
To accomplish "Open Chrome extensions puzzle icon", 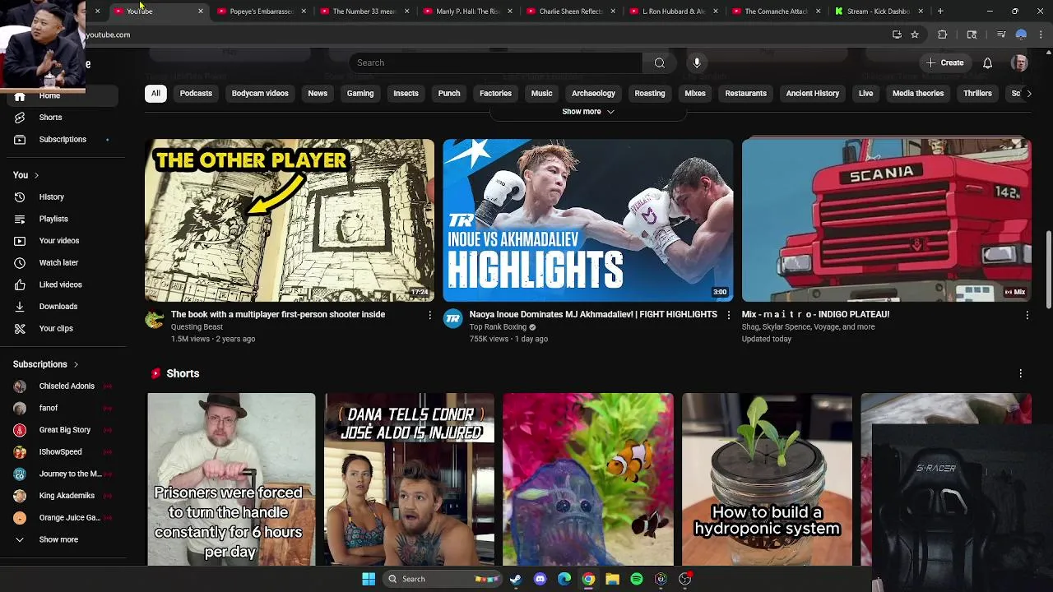I will click(x=943, y=35).
